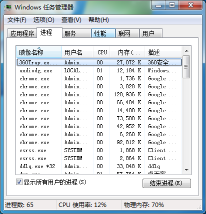206x214 pixels.
Task: Toggle show processes from all users checkbox
Action: (19, 182)
